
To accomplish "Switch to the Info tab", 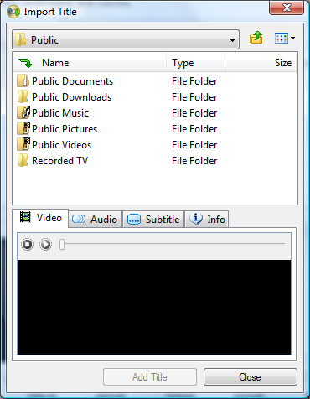I will click(207, 220).
